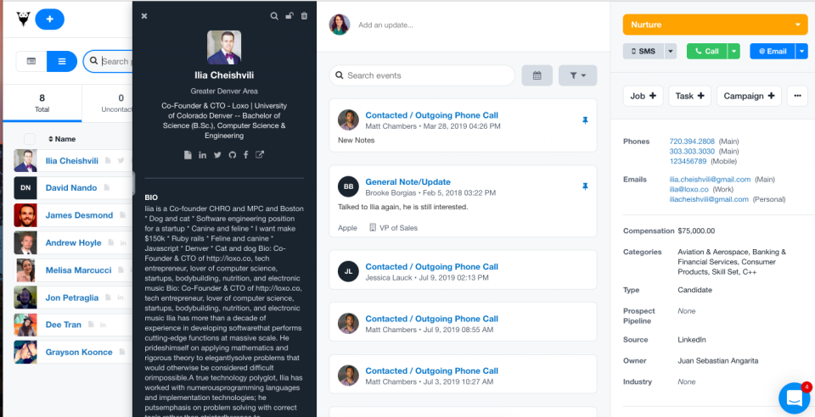Click the profile panel search icon
This screenshot has height=417, width=815.
[274, 16]
